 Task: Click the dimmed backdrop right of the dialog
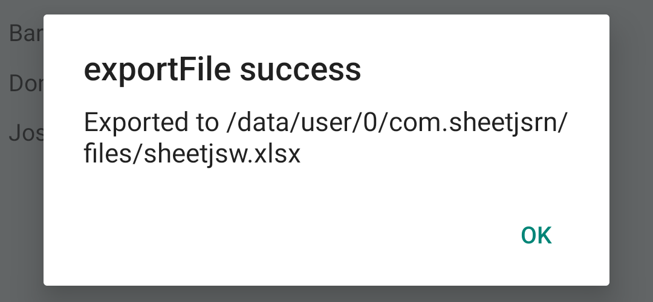point(631,151)
